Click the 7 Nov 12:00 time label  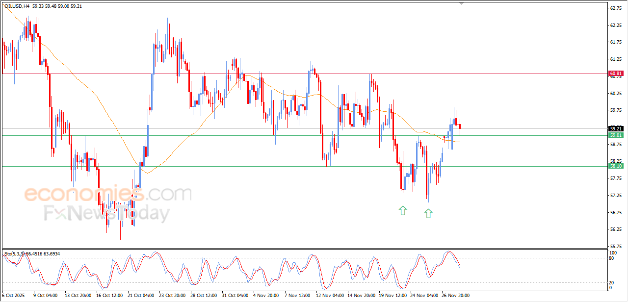(x=297, y=296)
